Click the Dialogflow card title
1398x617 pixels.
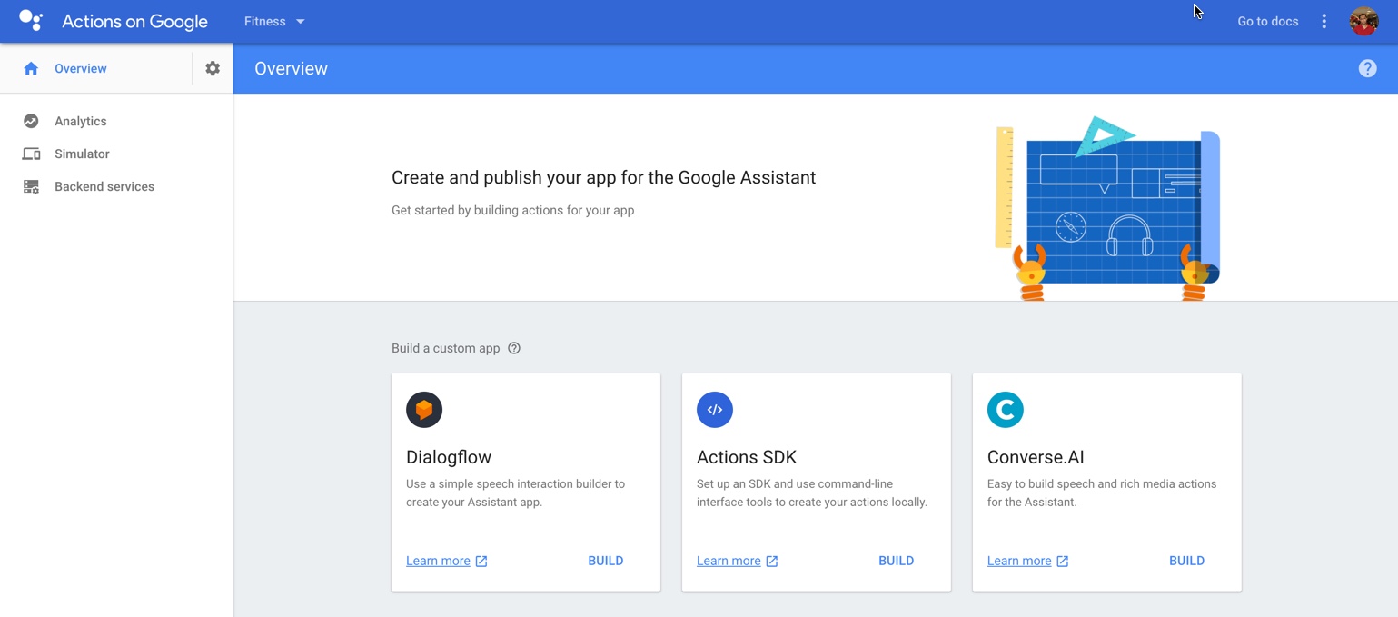[x=449, y=457]
